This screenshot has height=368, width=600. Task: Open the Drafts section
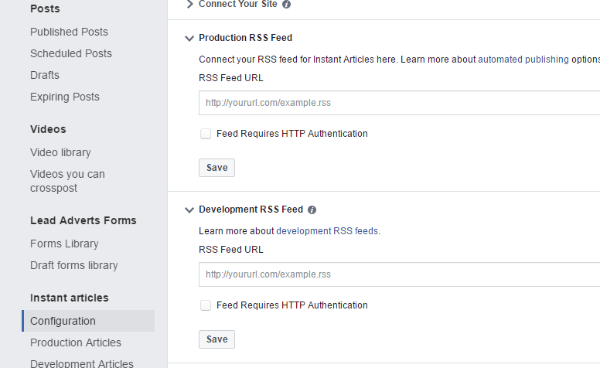[45, 75]
